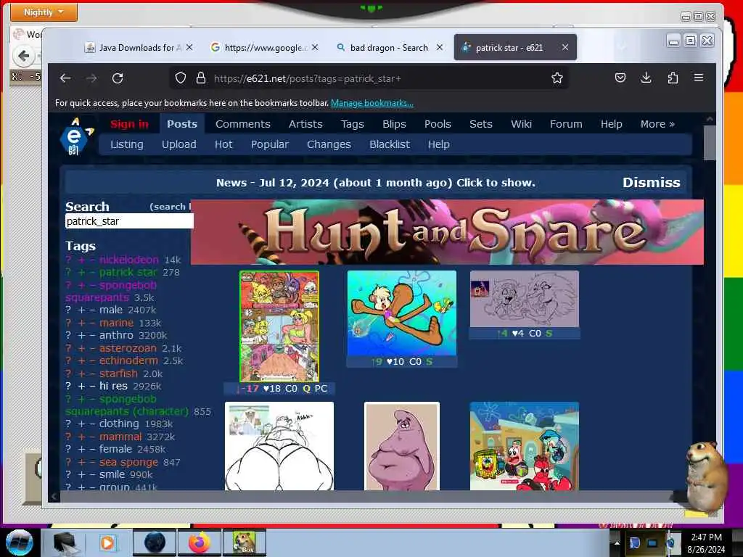
Task: Click Sign in on e621
Action: [129, 124]
